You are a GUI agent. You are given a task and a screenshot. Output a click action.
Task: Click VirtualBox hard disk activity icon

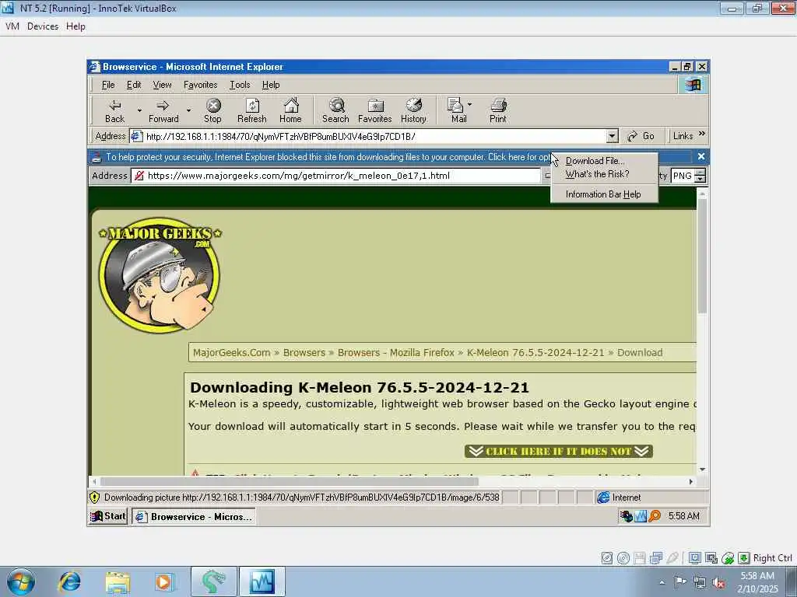607,558
